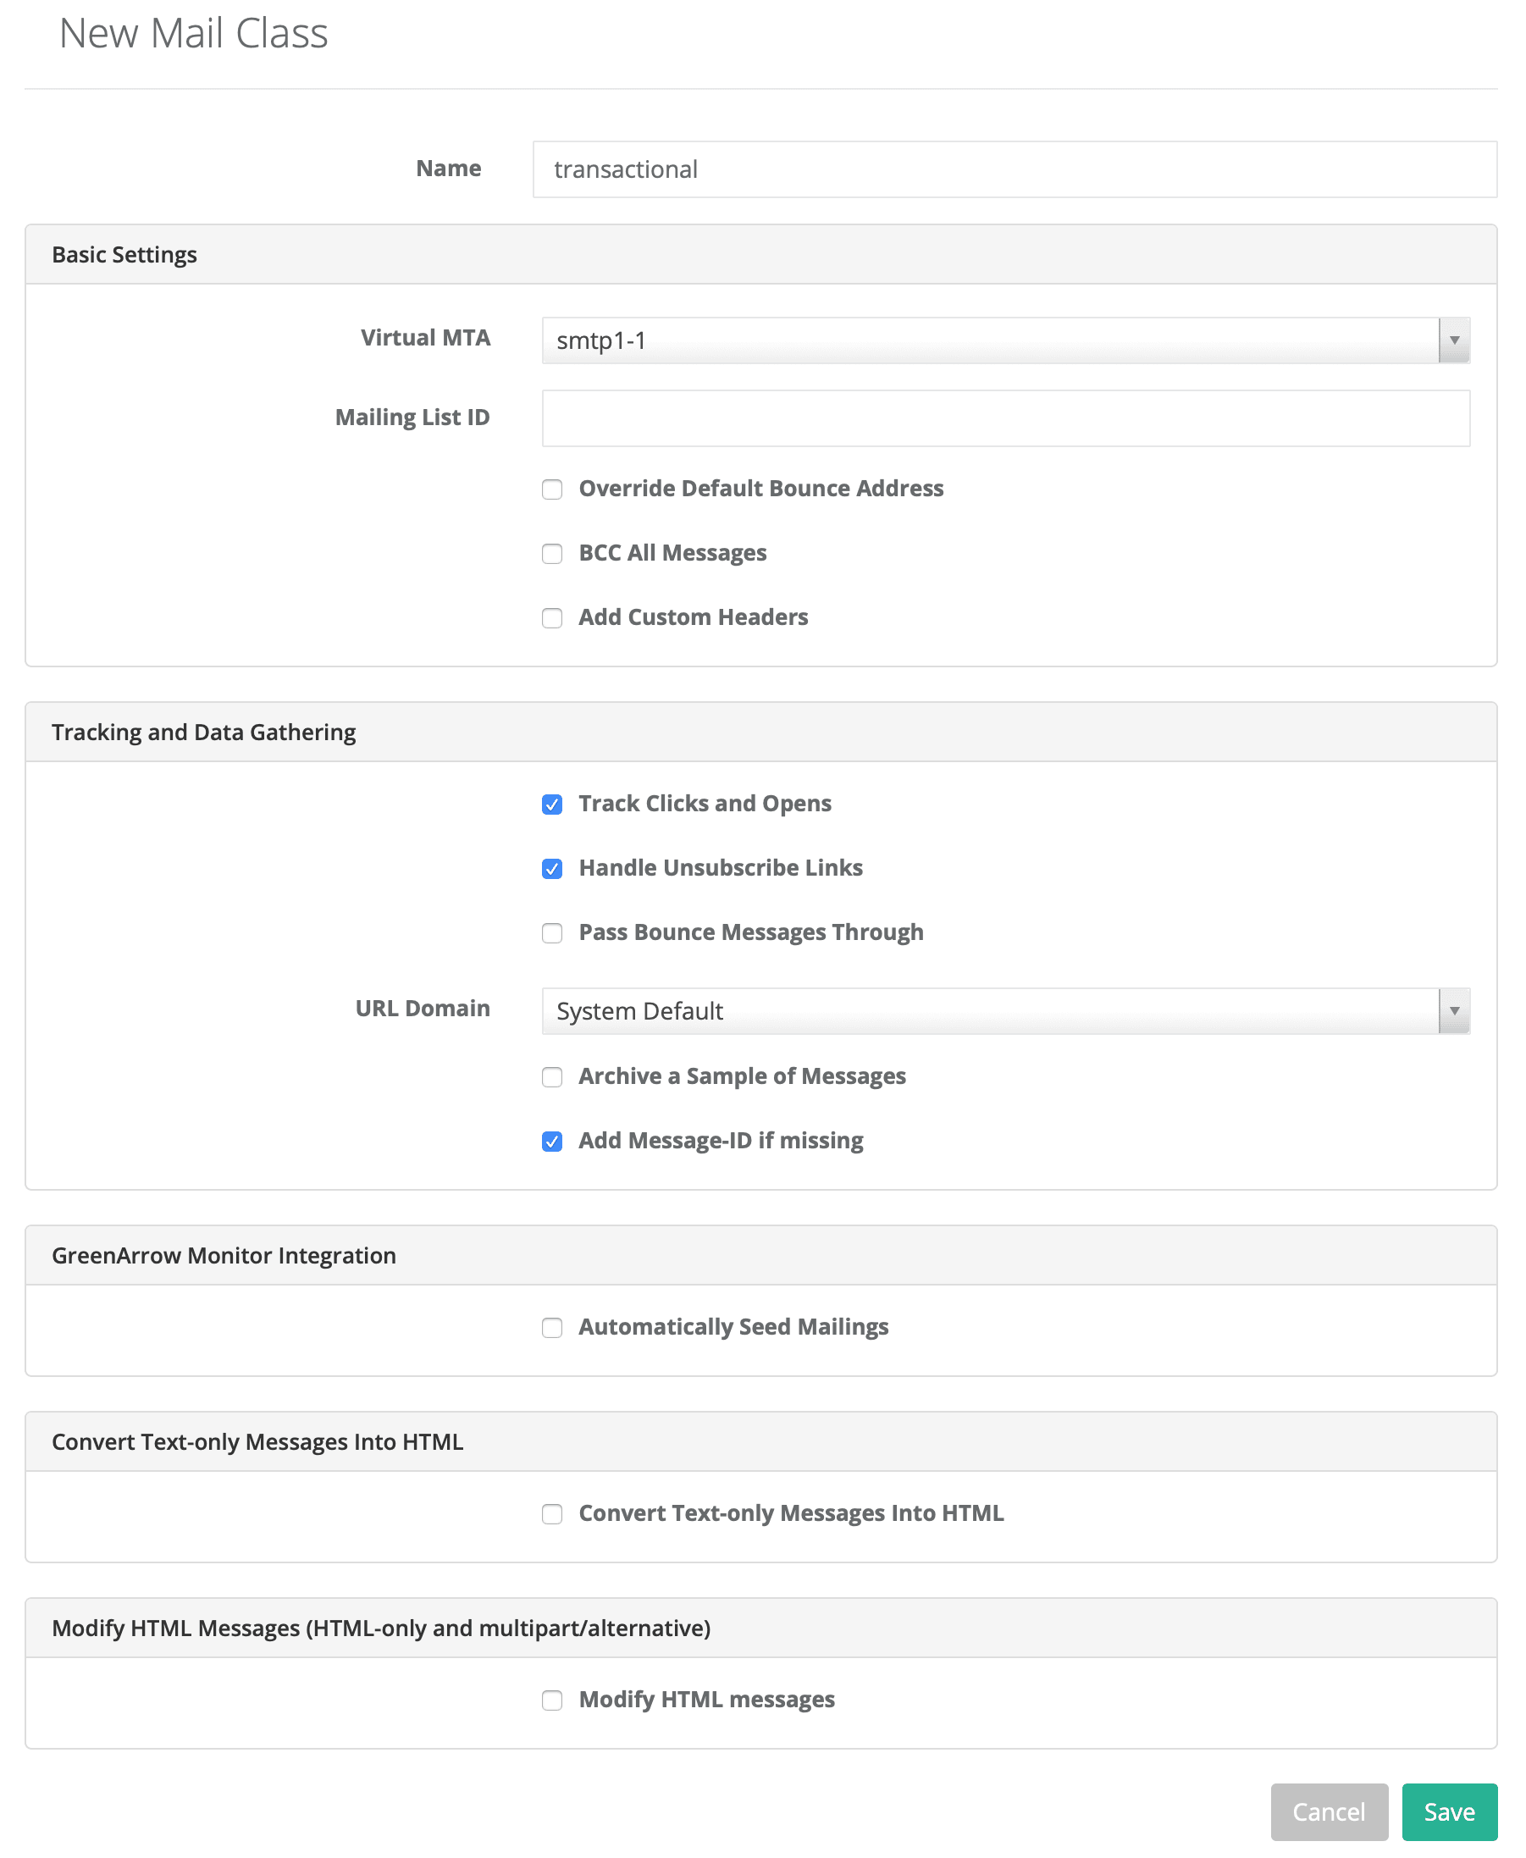Check the BCC All Messages option

(552, 554)
